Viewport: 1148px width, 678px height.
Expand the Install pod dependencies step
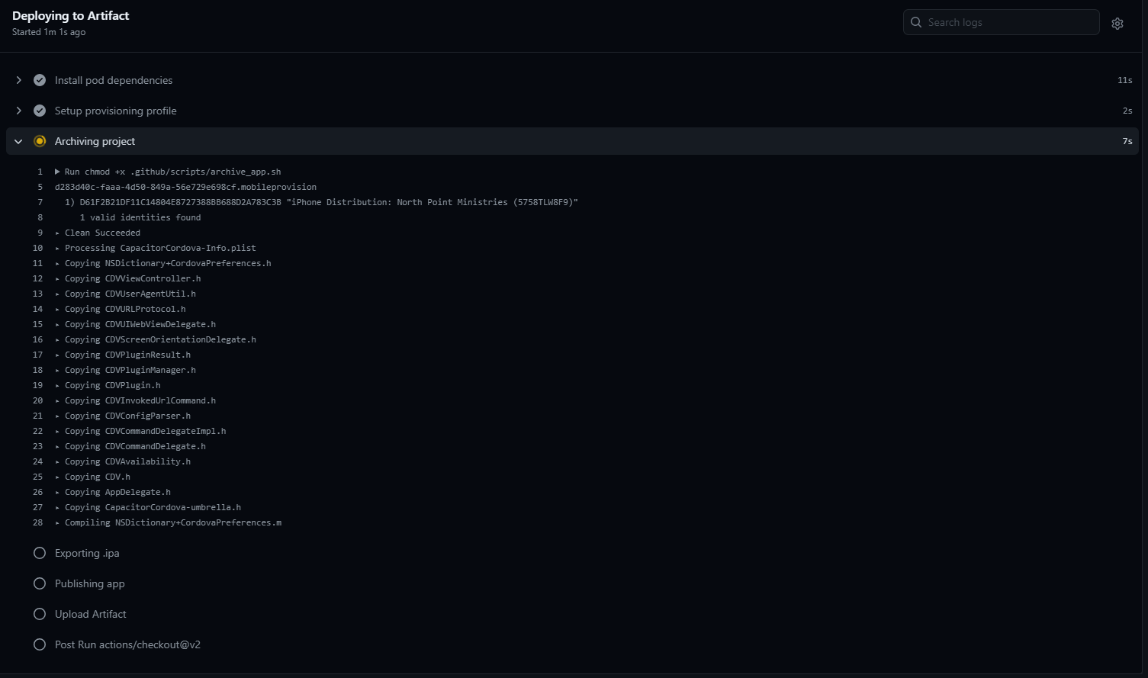click(x=19, y=80)
